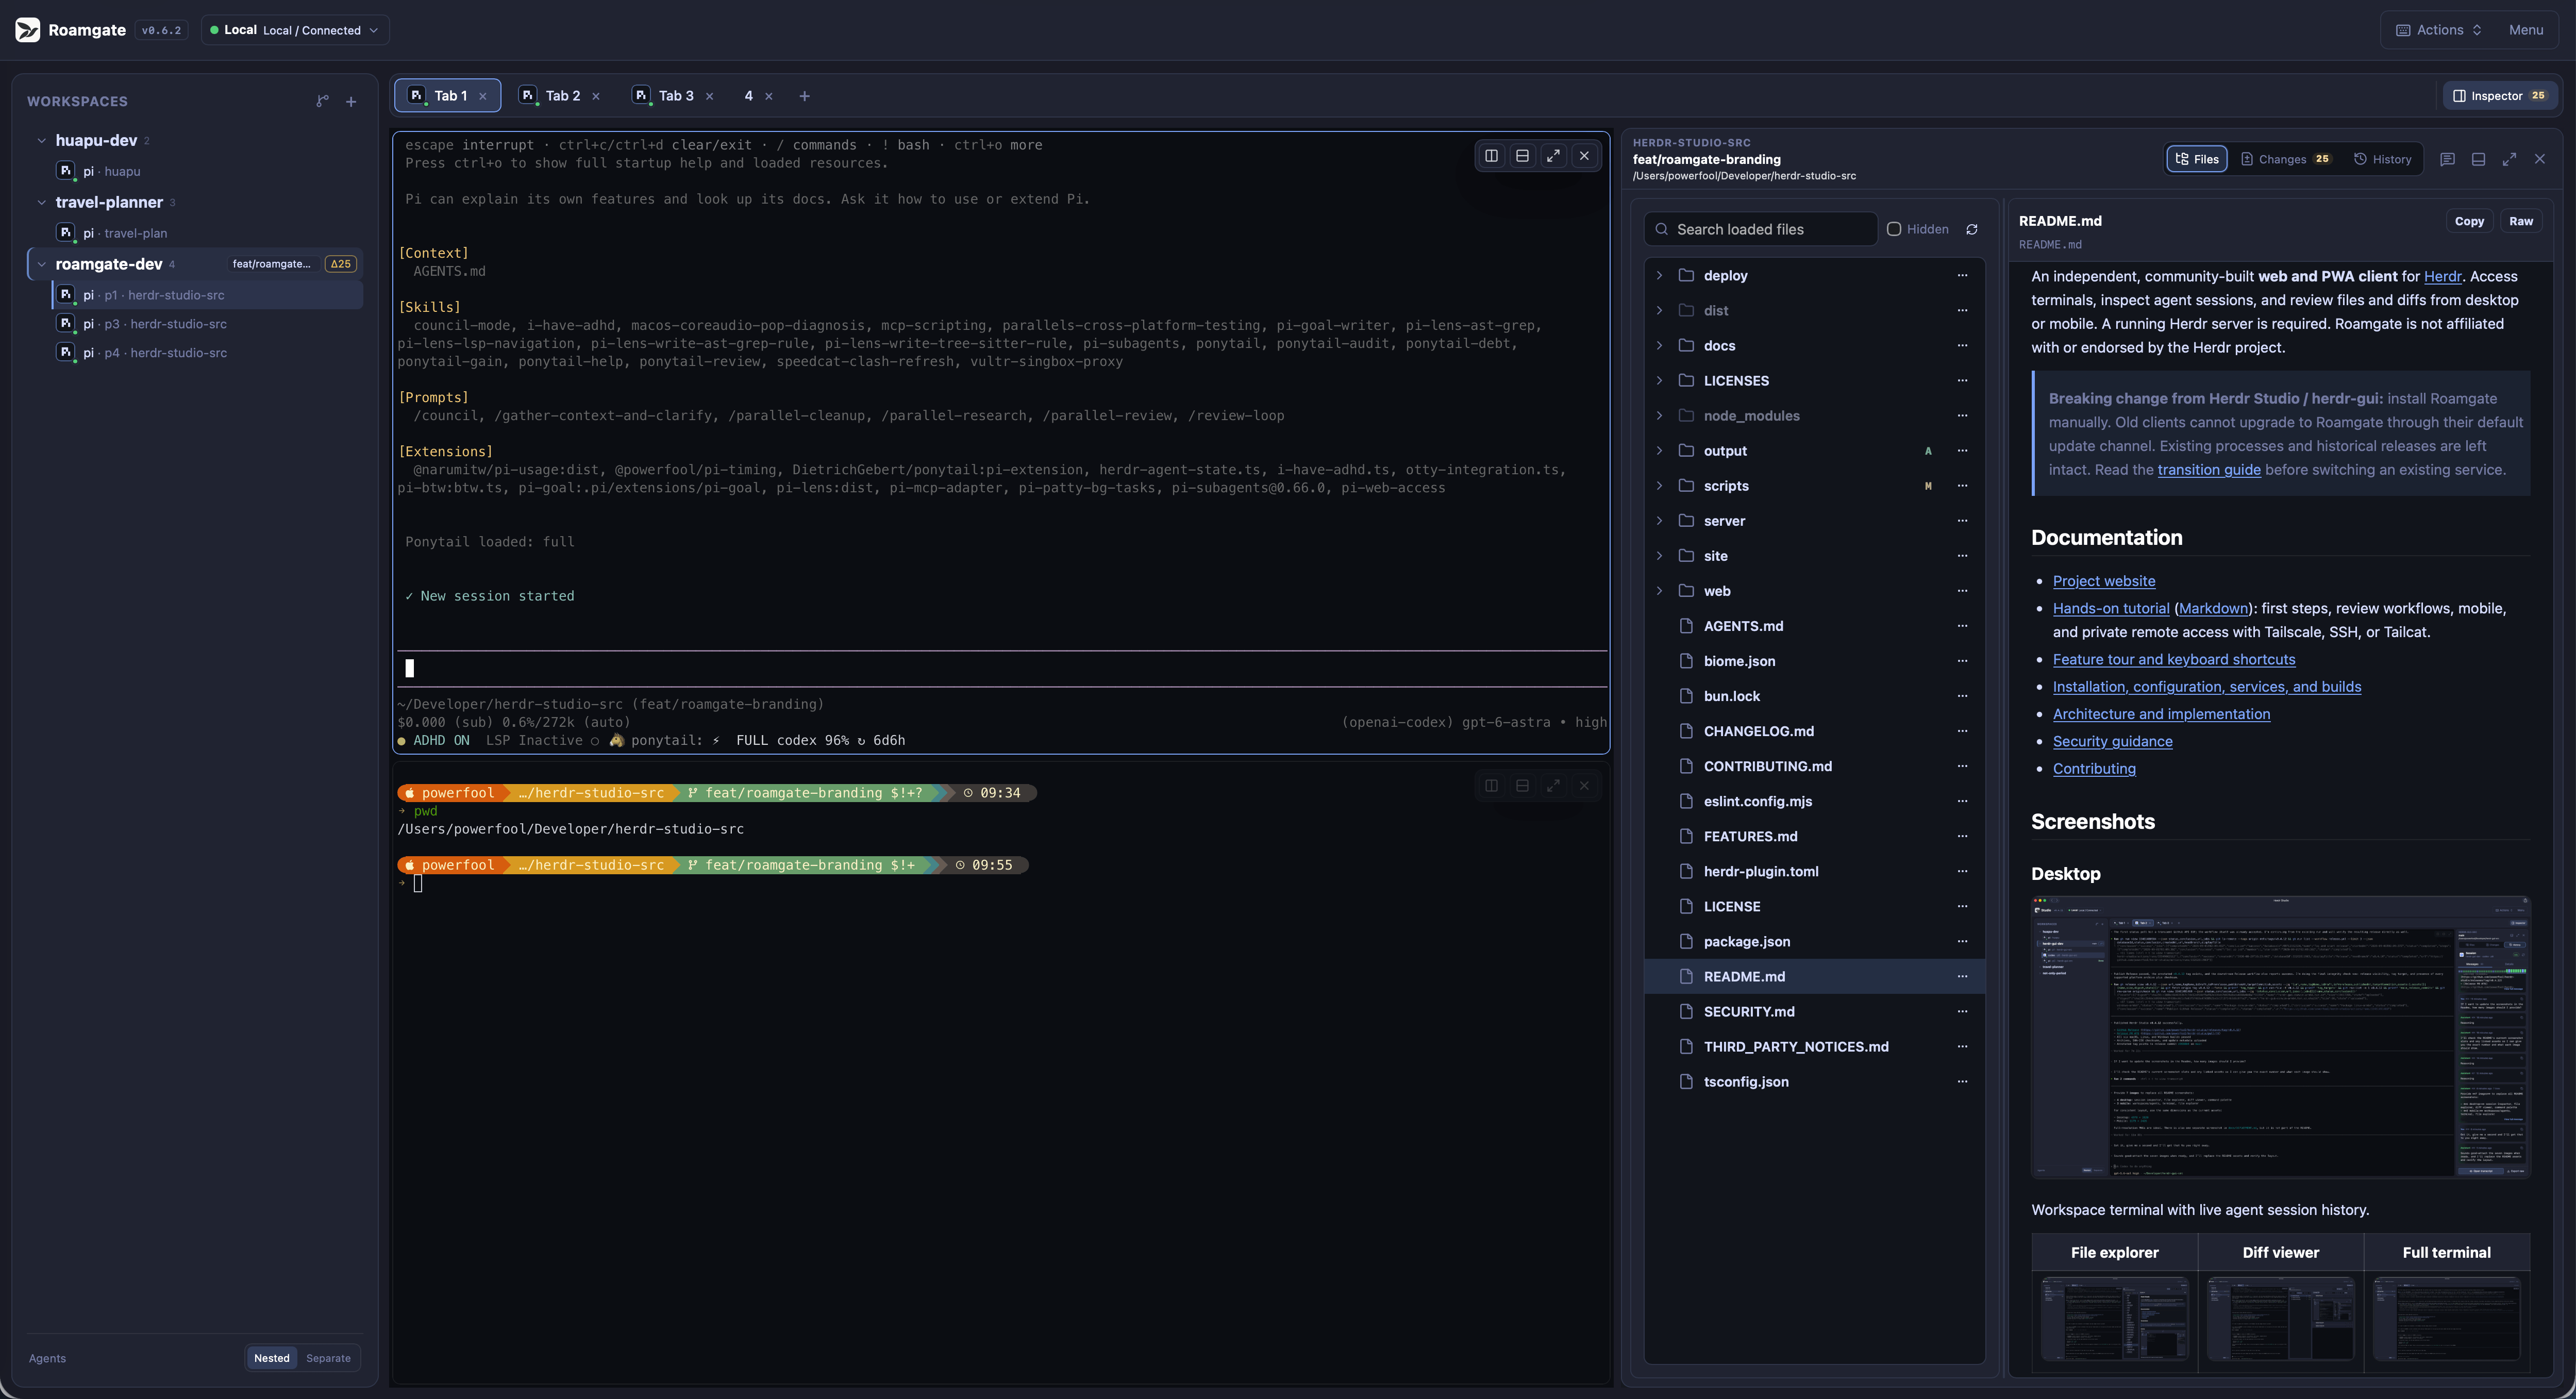Toggle the Inspector panel button

click(x=2501, y=96)
